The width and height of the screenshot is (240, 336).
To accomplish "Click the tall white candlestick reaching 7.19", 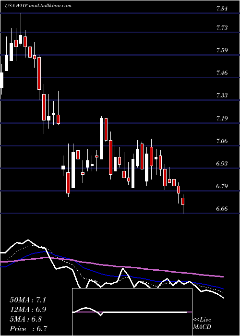I will tap(102, 138).
